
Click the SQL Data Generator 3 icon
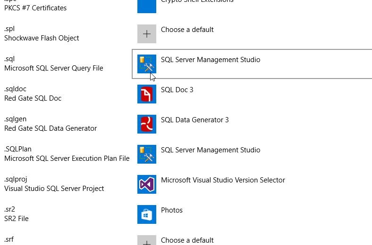pos(147,124)
